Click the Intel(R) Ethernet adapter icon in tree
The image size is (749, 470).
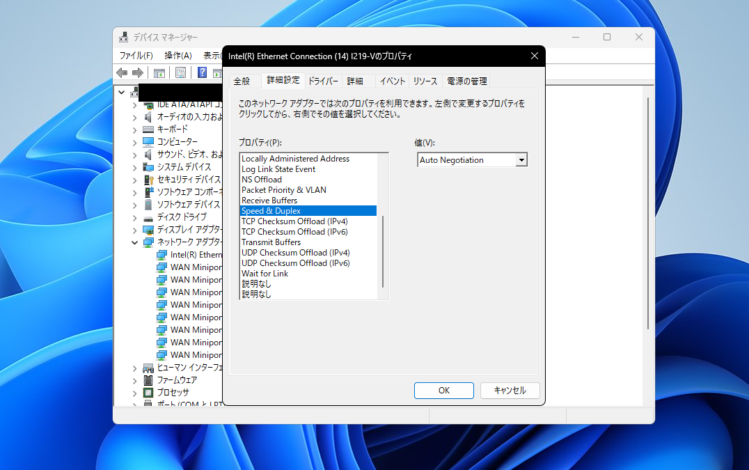162,255
